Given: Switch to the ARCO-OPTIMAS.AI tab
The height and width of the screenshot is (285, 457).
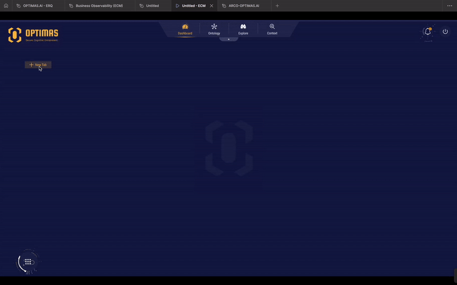Looking at the screenshot, I should tap(244, 6).
